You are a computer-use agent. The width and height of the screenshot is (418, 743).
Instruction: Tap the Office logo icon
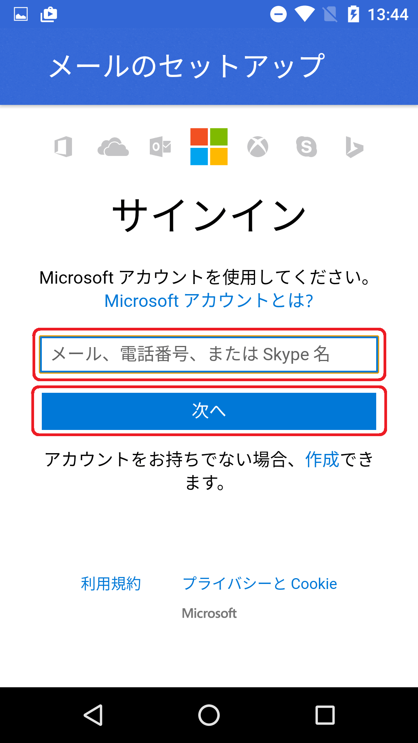tap(63, 147)
